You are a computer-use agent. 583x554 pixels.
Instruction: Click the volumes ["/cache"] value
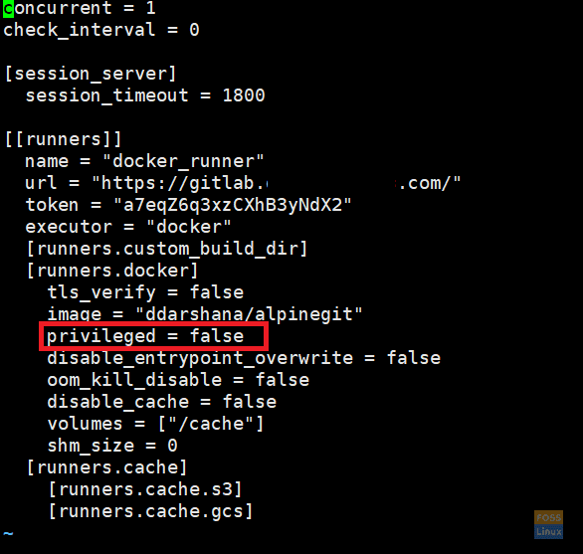pos(211,424)
